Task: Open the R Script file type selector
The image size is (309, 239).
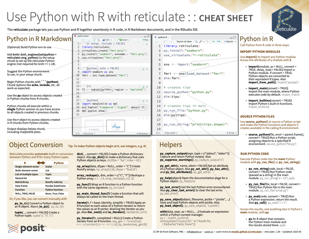Action: [x=231, y=133]
